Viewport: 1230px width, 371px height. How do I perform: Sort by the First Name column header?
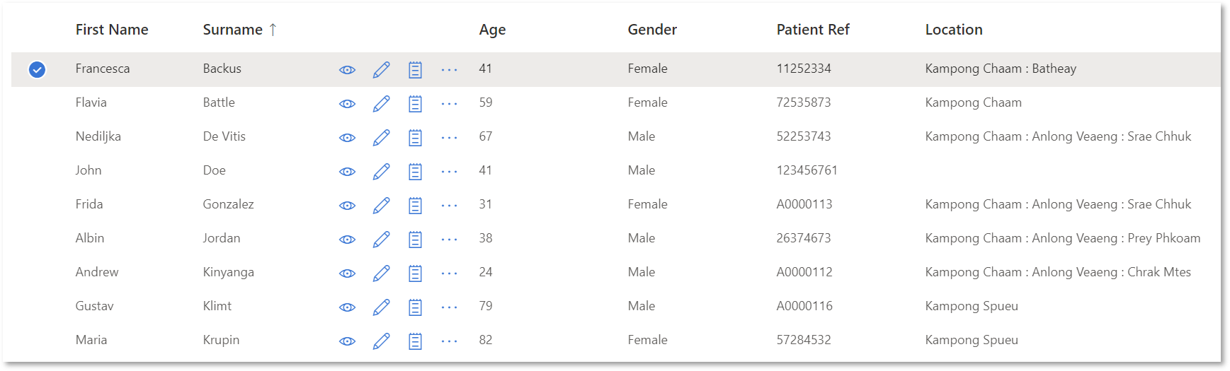click(x=112, y=30)
